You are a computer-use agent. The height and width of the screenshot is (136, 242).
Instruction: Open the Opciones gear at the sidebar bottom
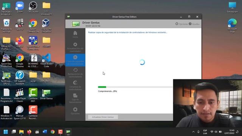[75, 111]
